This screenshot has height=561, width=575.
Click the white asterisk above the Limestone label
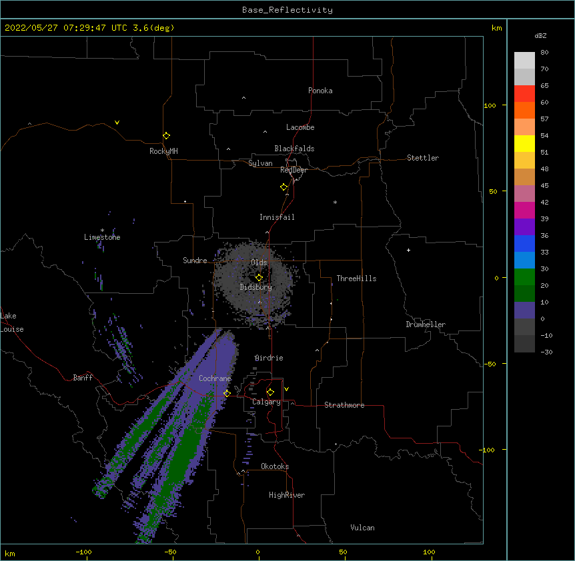[x=102, y=231]
